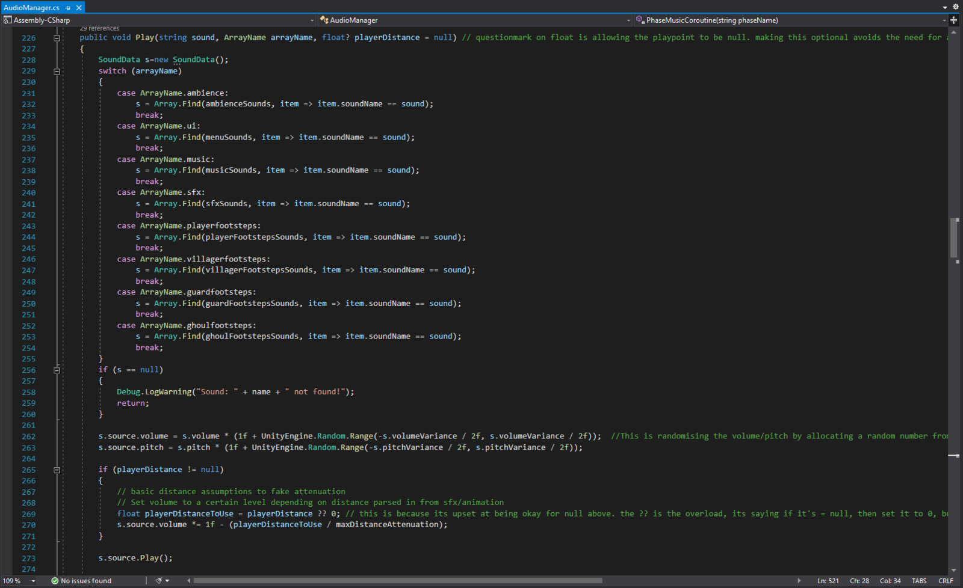Screen dimensions: 963x588
Task: Click the Assembly-CSharp project icon
Action: [x=7, y=20]
